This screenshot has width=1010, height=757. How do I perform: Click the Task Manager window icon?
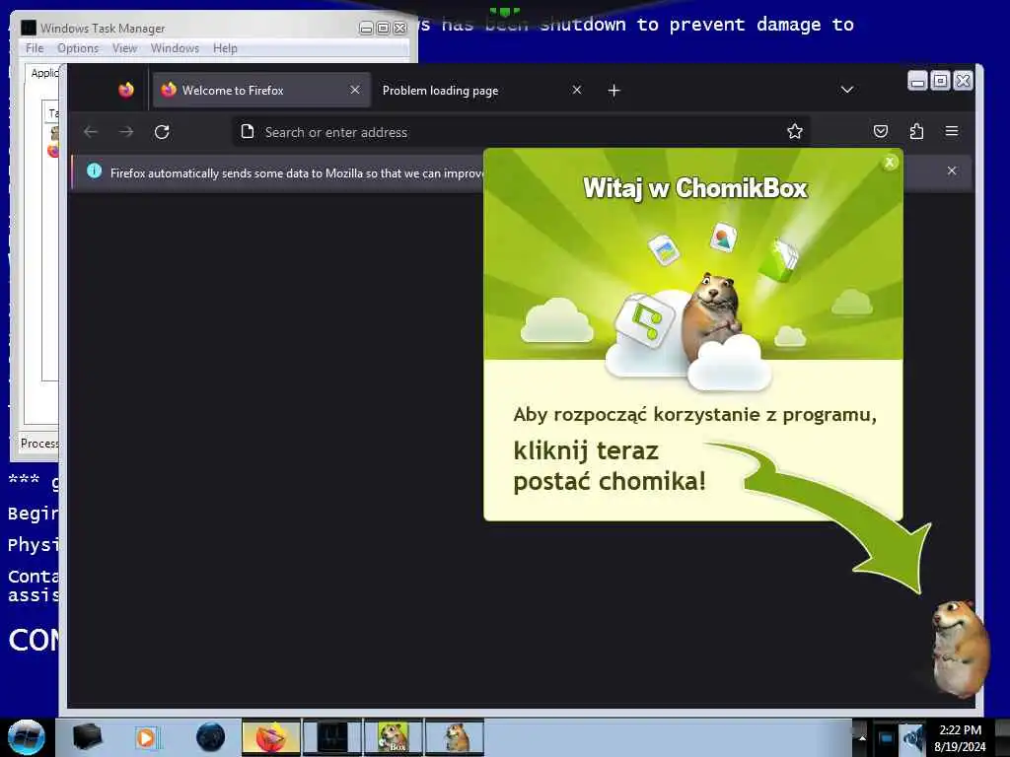click(x=29, y=28)
